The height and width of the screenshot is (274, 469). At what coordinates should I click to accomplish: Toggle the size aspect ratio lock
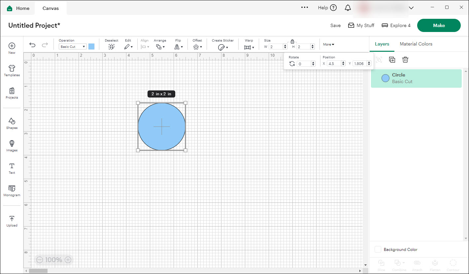click(292, 42)
